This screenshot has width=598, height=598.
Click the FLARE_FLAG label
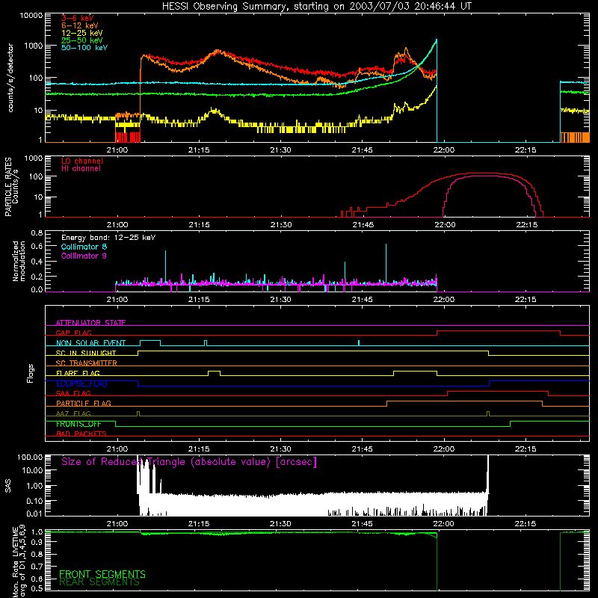point(78,373)
